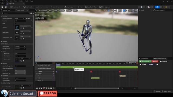173x97 pixels.
Task: Click the timeline horizontal scrollbar
Action: 97,88
